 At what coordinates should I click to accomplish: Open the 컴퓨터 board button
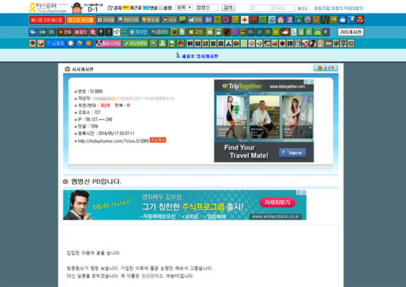(x=160, y=32)
